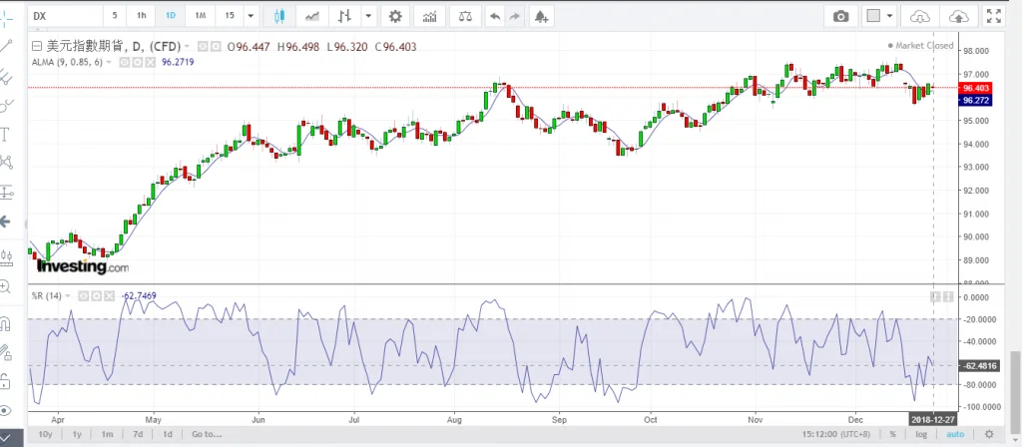Expand more time intervals dropdown
The height and width of the screenshot is (447, 1022).
[251, 16]
